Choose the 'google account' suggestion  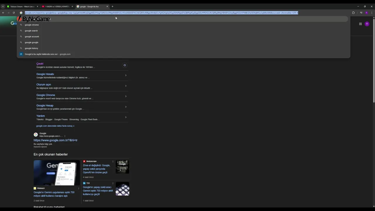pyautogui.click(x=183, y=37)
